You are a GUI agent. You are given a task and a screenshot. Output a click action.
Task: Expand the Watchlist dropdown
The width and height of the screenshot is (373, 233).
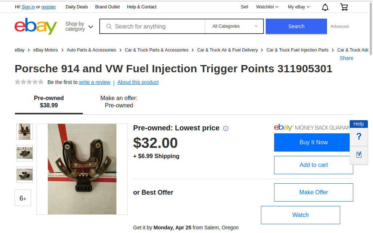267,7
